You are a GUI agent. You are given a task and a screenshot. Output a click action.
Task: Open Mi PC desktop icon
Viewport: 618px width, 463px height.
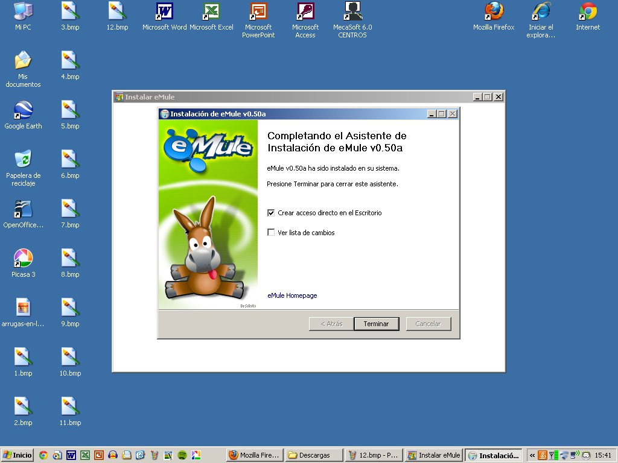click(x=23, y=16)
